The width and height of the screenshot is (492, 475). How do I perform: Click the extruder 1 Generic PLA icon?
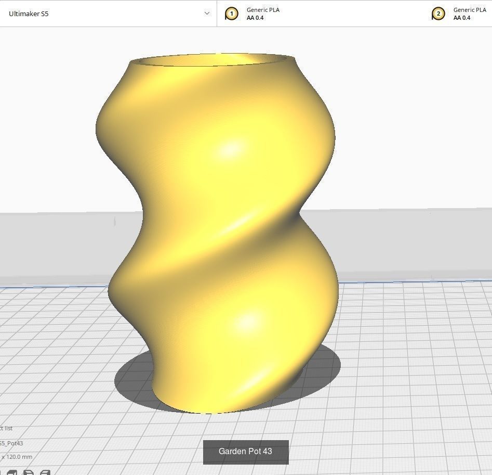point(232,14)
